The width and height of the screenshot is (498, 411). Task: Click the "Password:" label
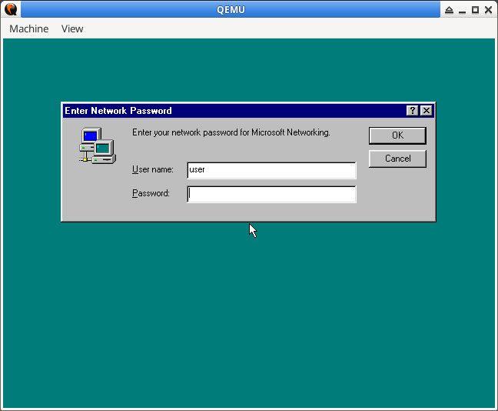click(x=151, y=193)
